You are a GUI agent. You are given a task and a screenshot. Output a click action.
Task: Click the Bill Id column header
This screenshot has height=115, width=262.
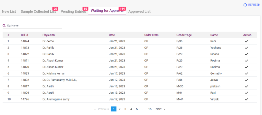(x=25, y=35)
